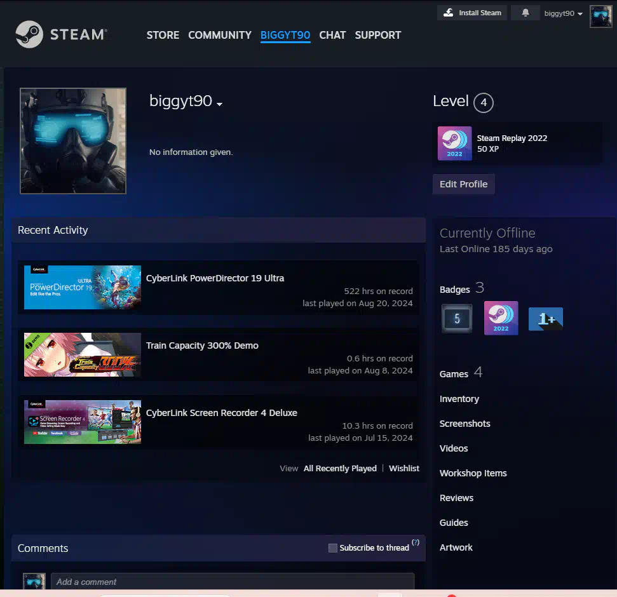
Task: Open the STORE menu
Action: pos(163,35)
